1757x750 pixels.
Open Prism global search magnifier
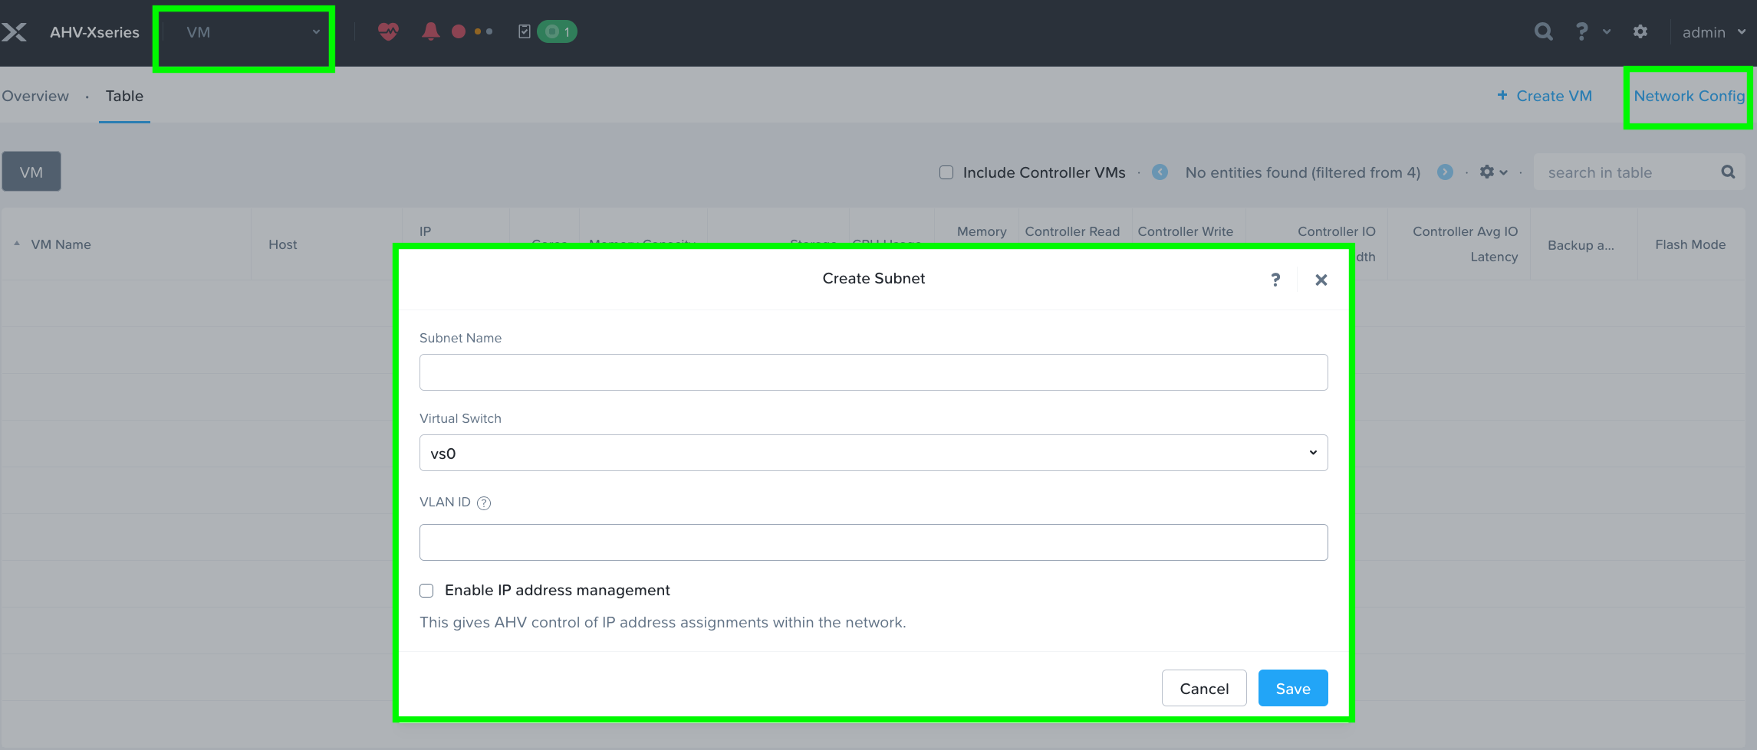(1543, 31)
